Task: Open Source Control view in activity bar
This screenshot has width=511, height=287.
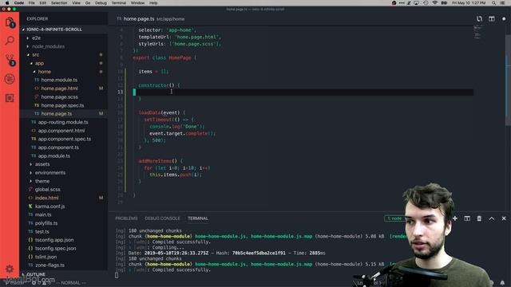Action: (10, 60)
